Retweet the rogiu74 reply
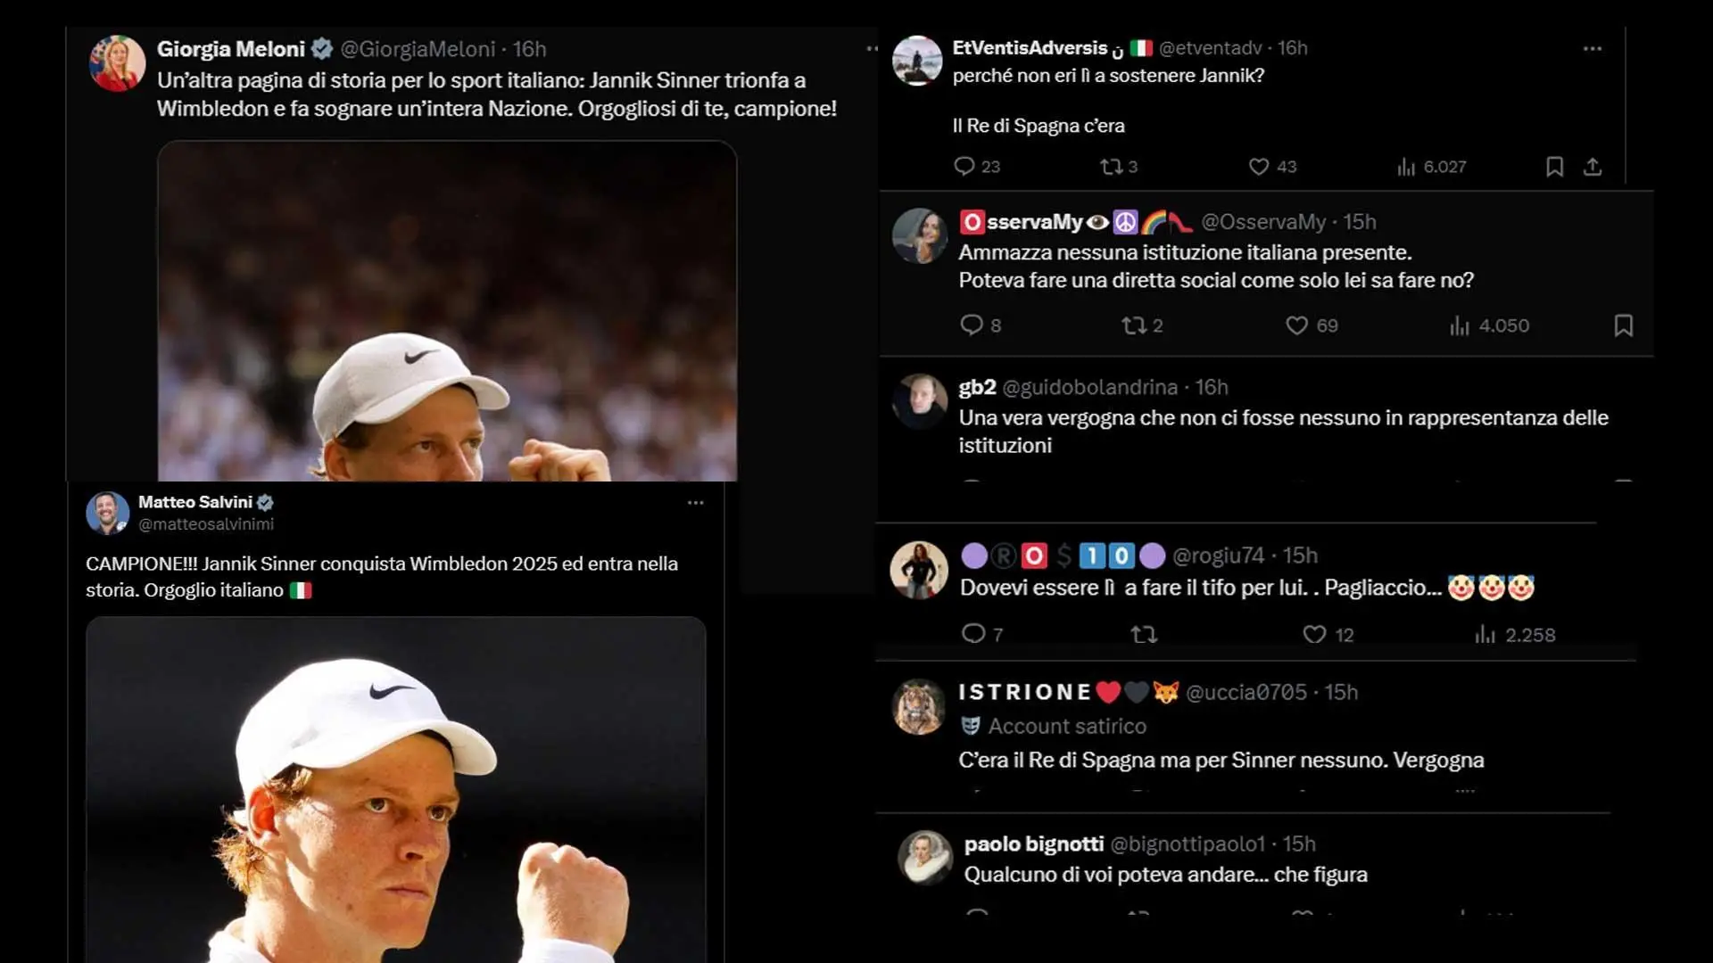Image resolution: width=1713 pixels, height=963 pixels. point(1144,634)
